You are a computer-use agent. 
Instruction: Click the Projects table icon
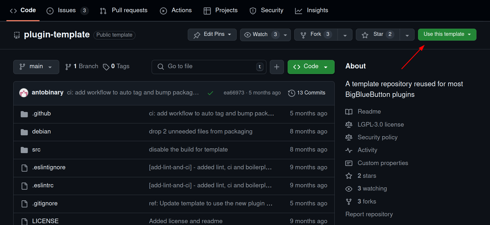[207, 11]
